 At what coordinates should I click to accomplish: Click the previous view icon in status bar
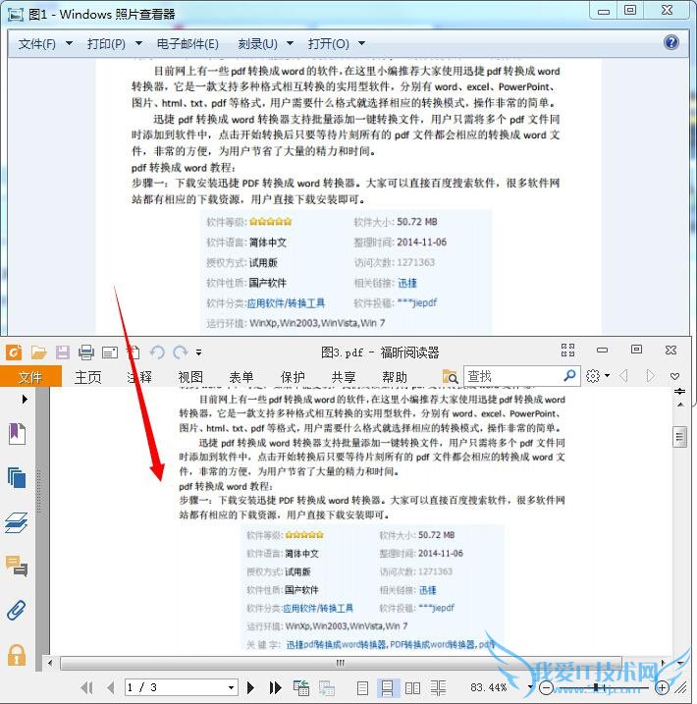click(x=301, y=687)
